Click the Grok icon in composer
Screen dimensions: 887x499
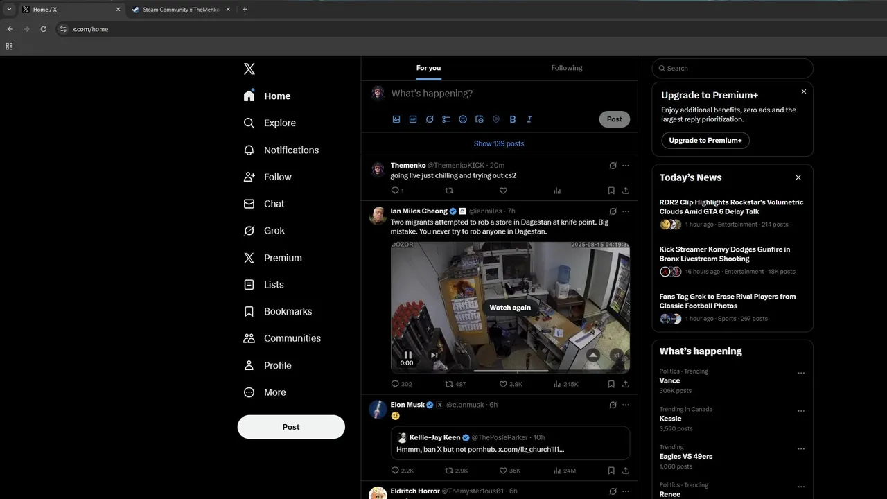click(x=430, y=119)
